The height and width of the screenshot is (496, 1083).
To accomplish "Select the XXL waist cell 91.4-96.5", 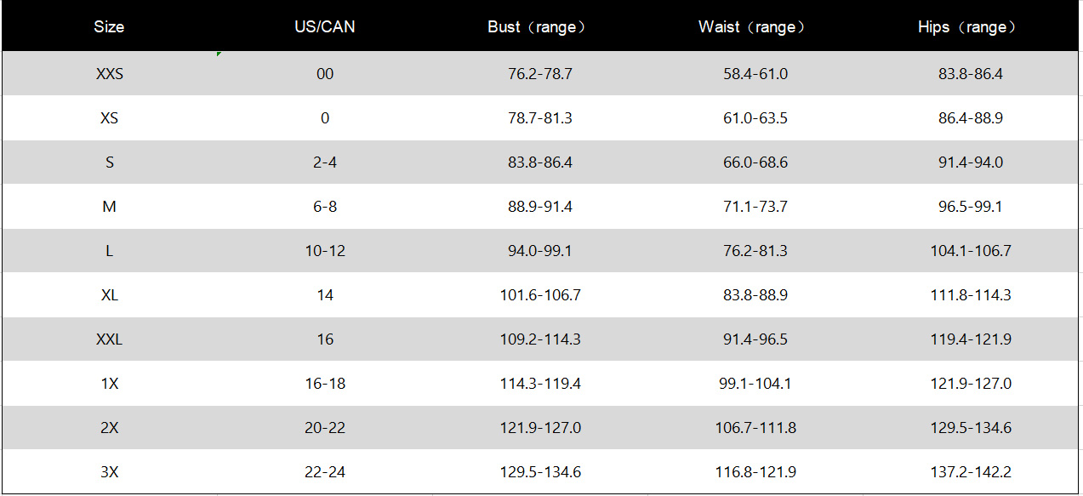I will (755, 339).
